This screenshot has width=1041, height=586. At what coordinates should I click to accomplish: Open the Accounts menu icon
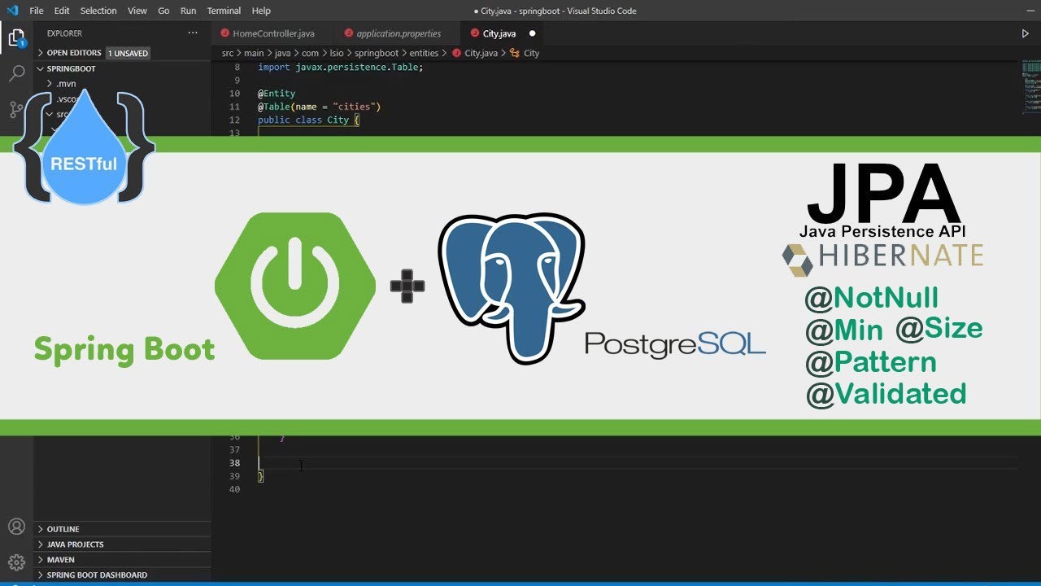tap(16, 527)
